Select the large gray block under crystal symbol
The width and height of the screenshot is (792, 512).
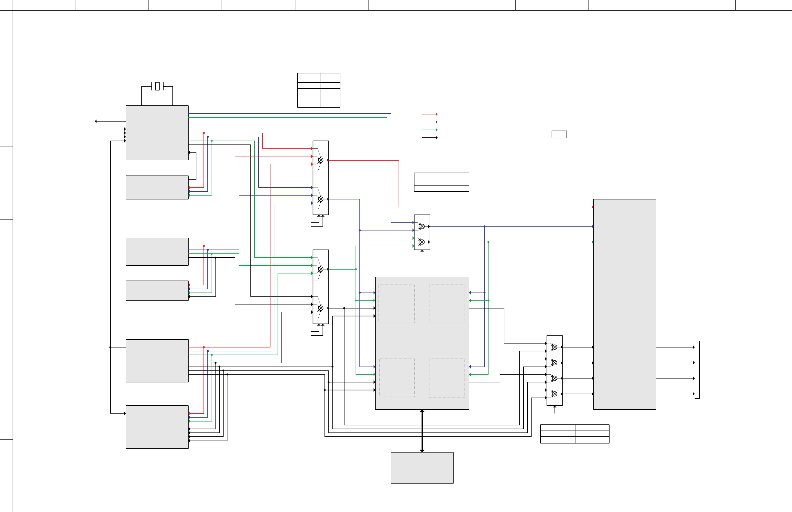pos(157,133)
